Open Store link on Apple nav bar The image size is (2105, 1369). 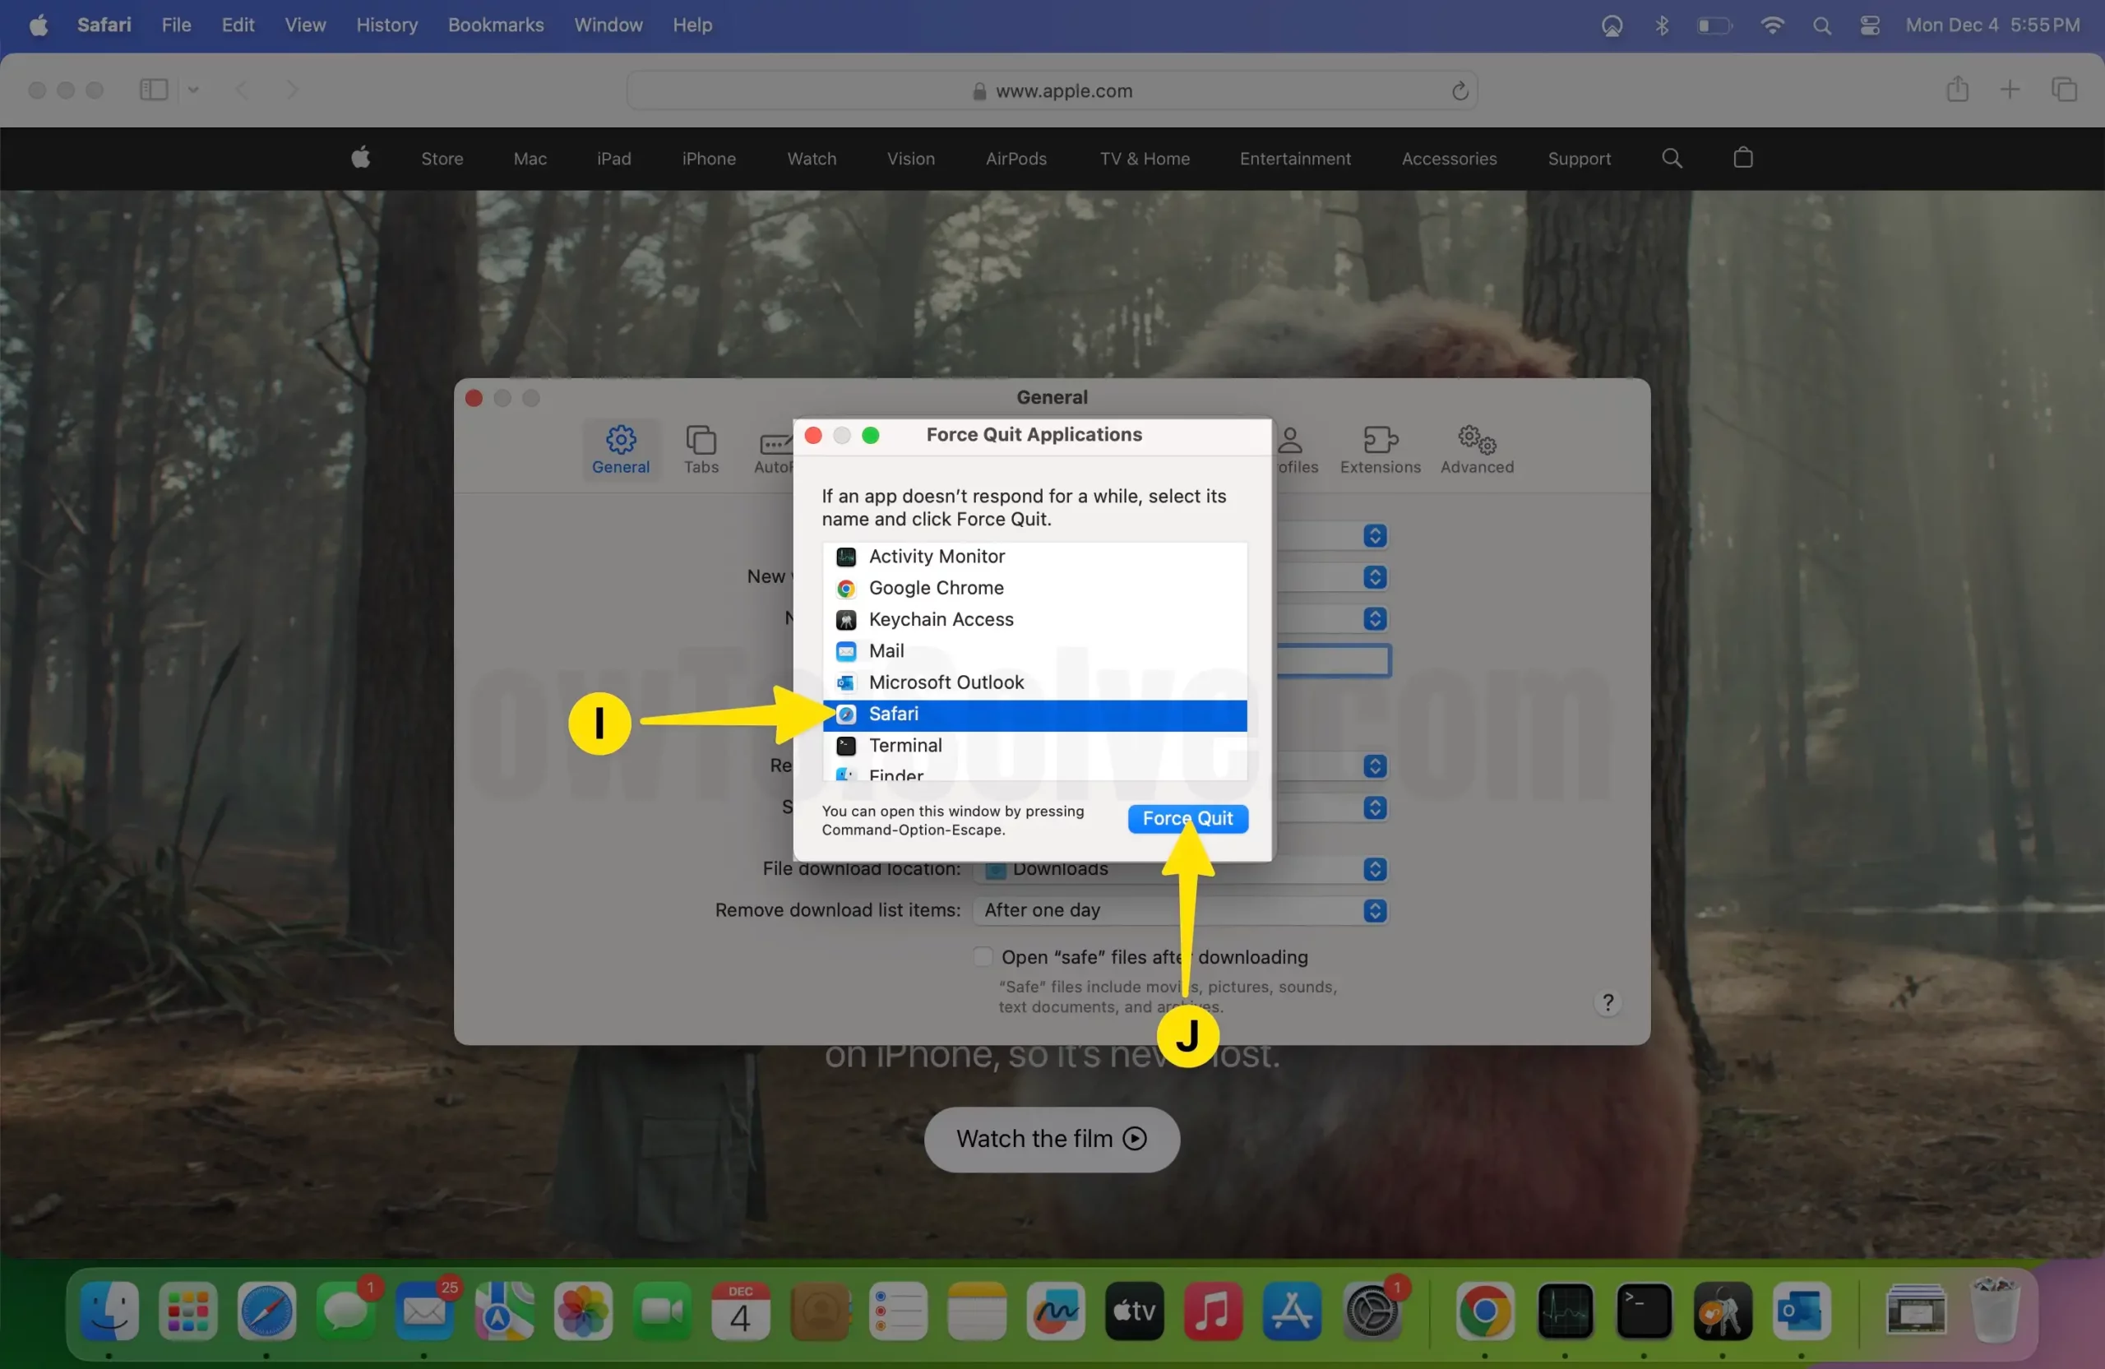click(442, 159)
